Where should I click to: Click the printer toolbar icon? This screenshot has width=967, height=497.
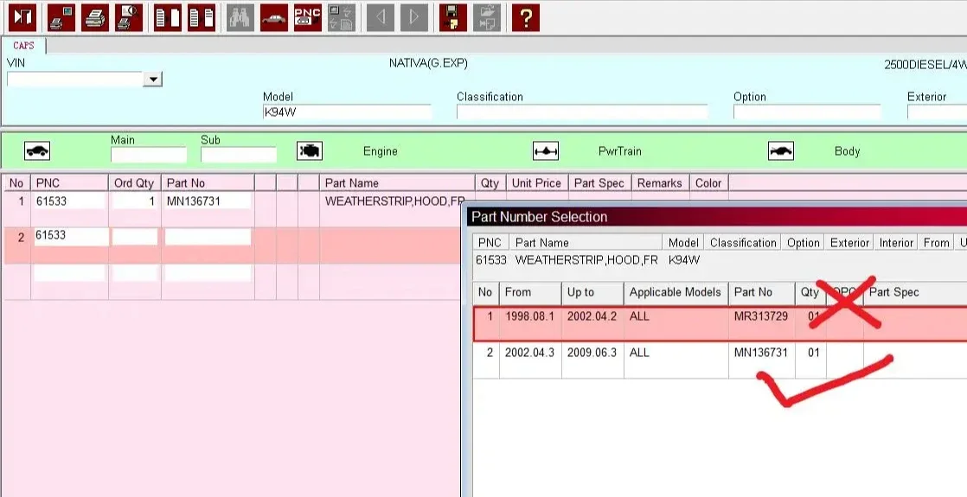click(94, 17)
